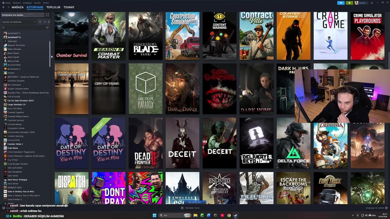
Task: Open the Dead Frontier II cover
Action: (145, 143)
